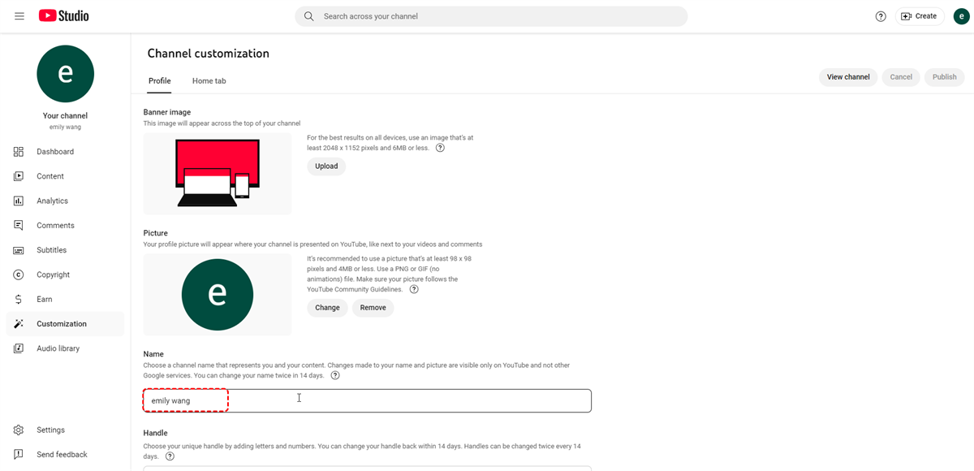Open the Audio library
The width and height of the screenshot is (974, 471).
click(58, 348)
